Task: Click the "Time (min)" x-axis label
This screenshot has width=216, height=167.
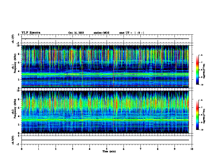Action: [109, 151]
